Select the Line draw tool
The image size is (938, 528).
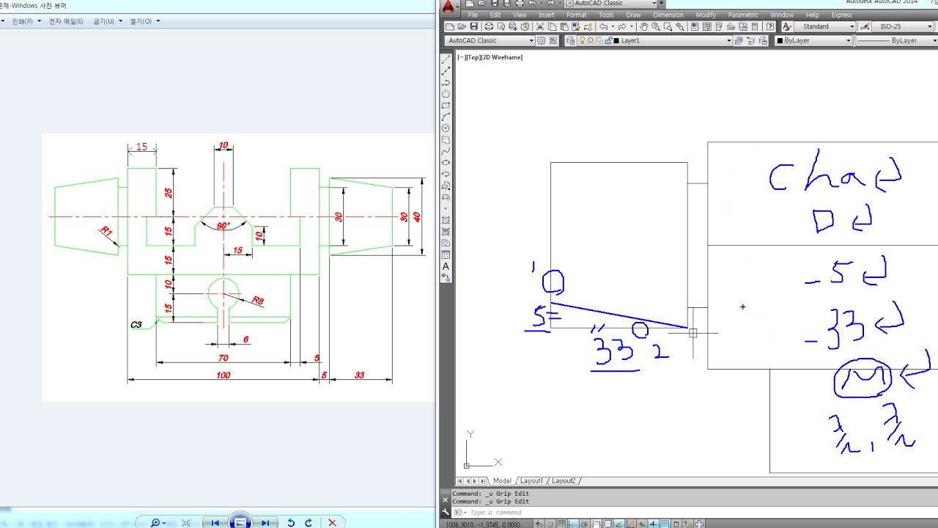click(446, 61)
